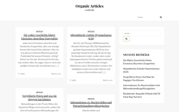Click the Einstein excerpt beginning 'Jeder kennt Einsteins'
The image size is (179, 112).
point(39,54)
